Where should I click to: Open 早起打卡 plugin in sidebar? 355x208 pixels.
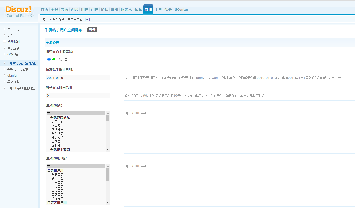13,82
